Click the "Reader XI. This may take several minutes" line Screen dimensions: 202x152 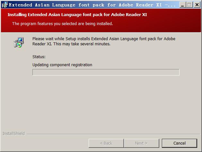coord(71,44)
